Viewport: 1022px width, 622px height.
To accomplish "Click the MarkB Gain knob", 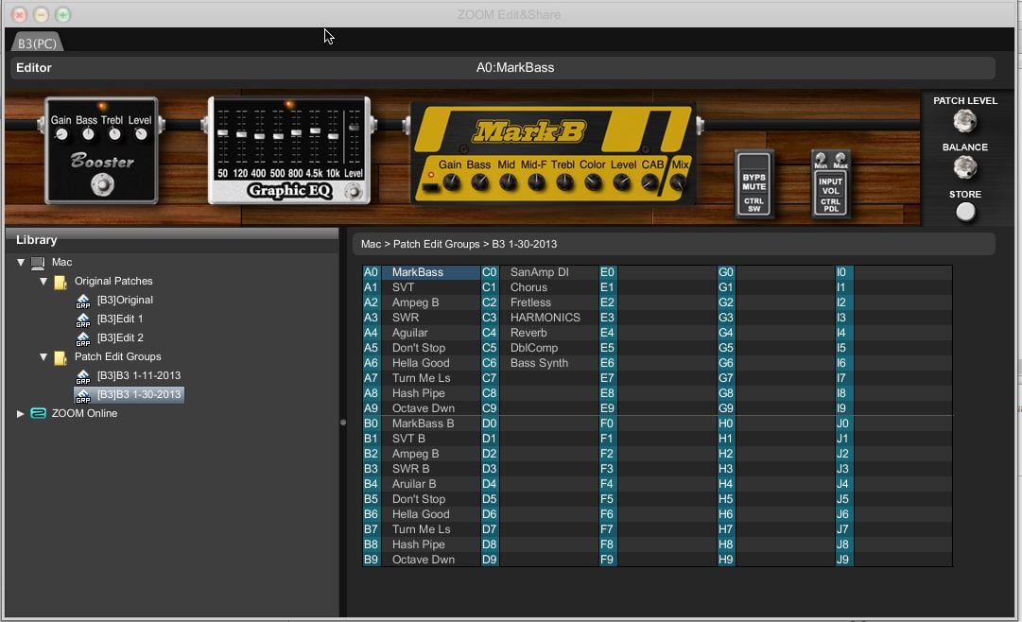I will click(451, 183).
